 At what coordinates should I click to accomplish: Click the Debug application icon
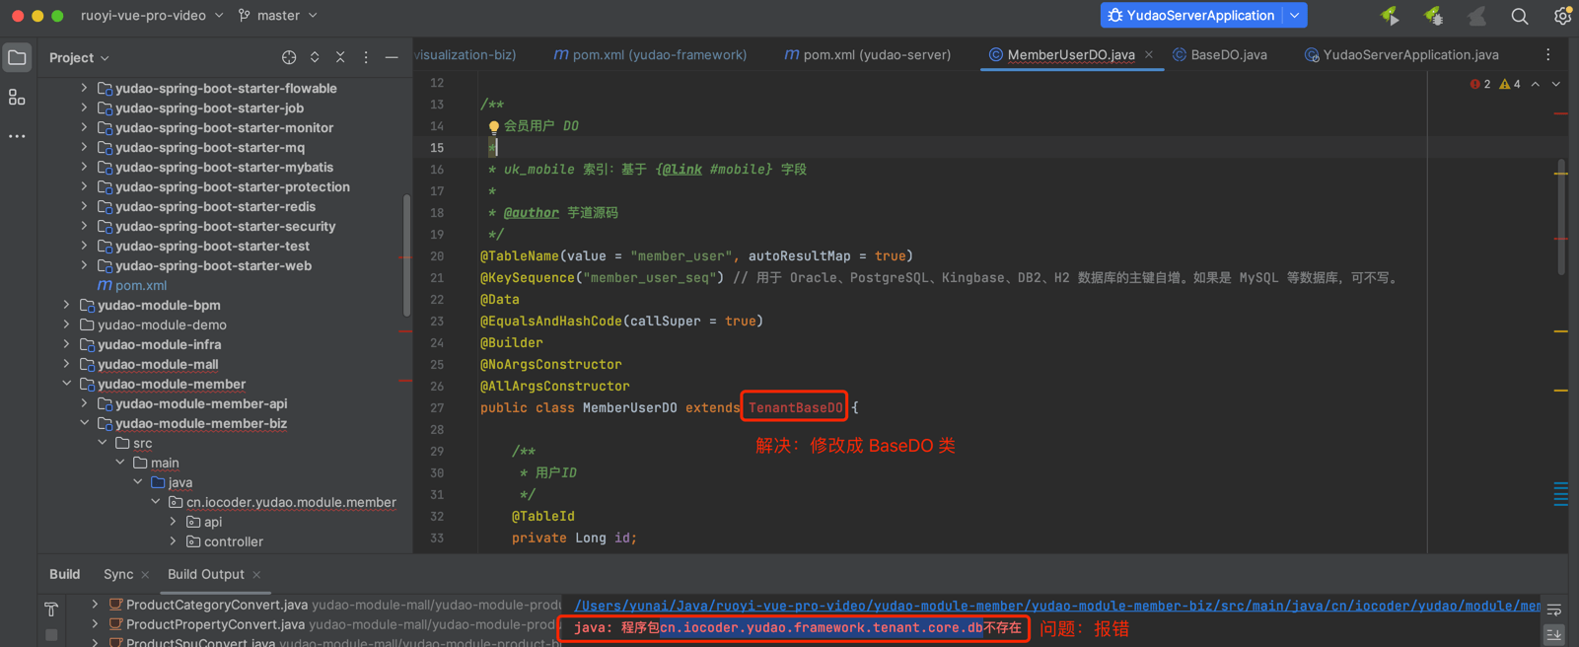coord(1433,16)
